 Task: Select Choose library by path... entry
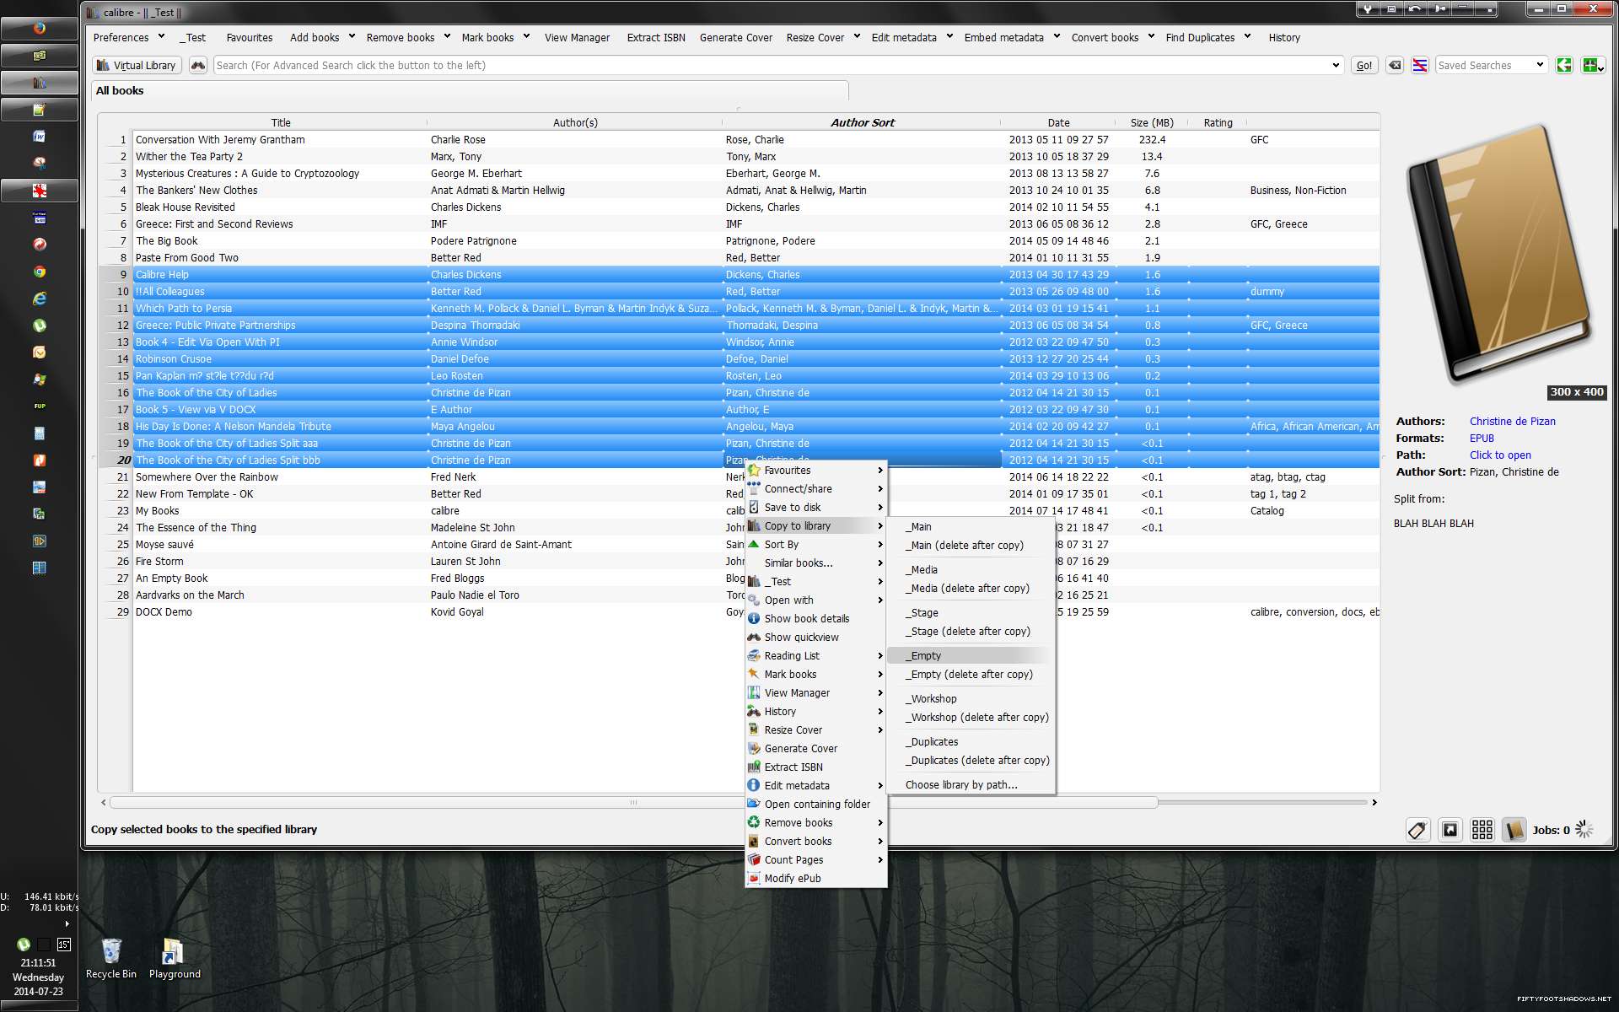(x=970, y=784)
